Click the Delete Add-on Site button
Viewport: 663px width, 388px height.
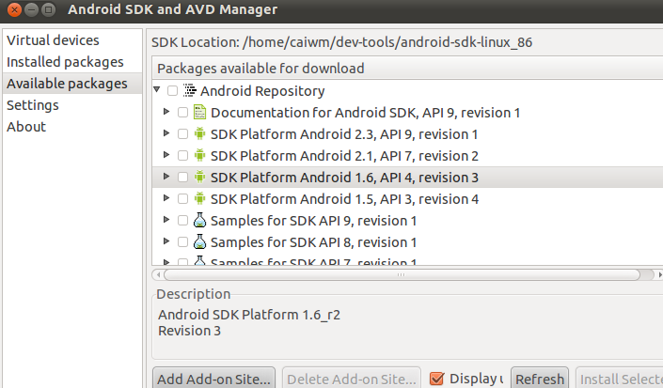352,379
